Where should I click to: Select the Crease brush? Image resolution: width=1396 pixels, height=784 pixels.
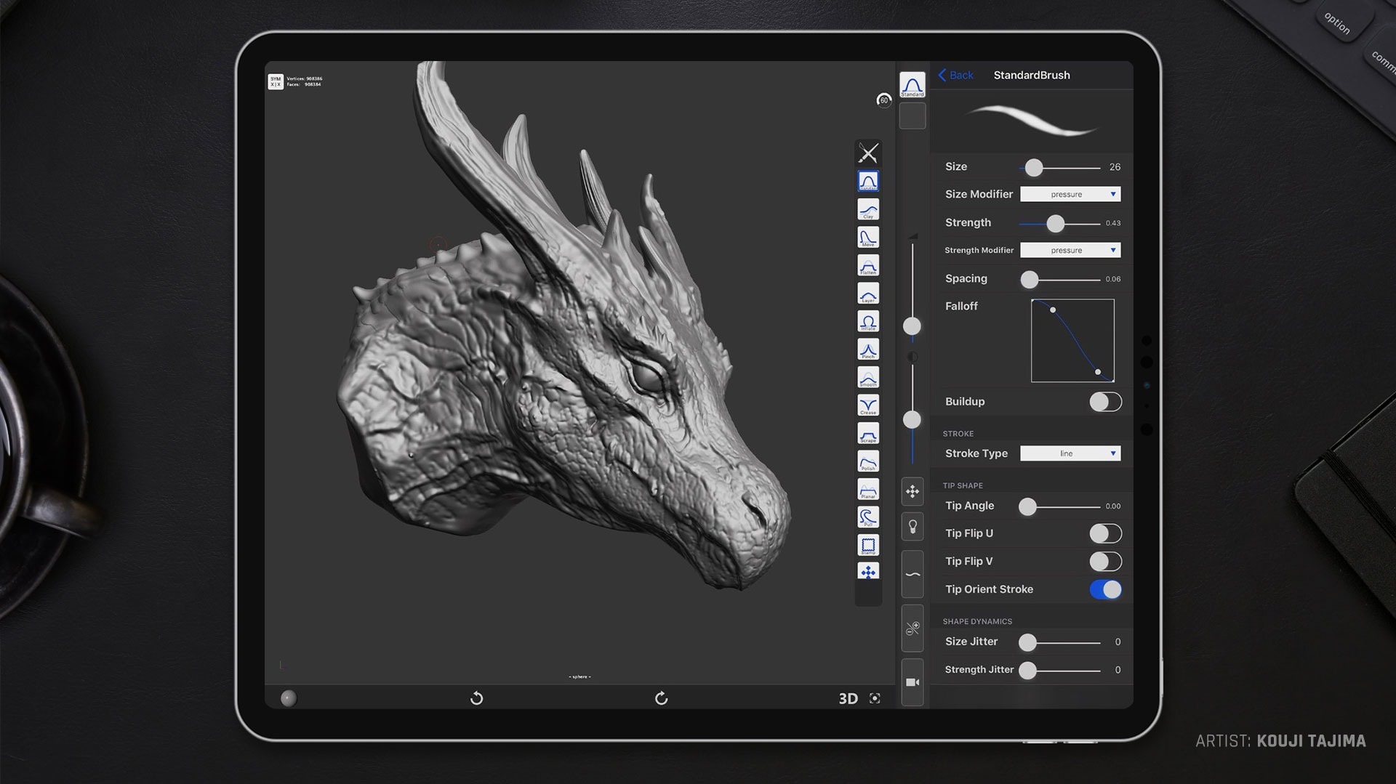pyautogui.click(x=868, y=405)
